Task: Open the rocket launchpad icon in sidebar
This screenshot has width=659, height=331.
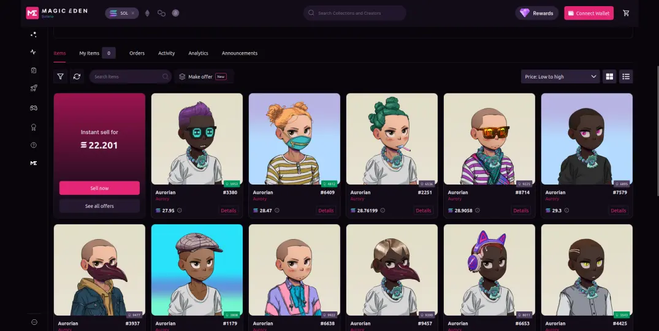Action: pos(34,88)
